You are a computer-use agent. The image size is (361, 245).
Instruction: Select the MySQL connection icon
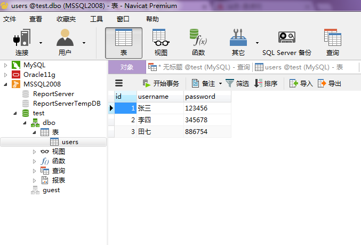(x=16, y=65)
